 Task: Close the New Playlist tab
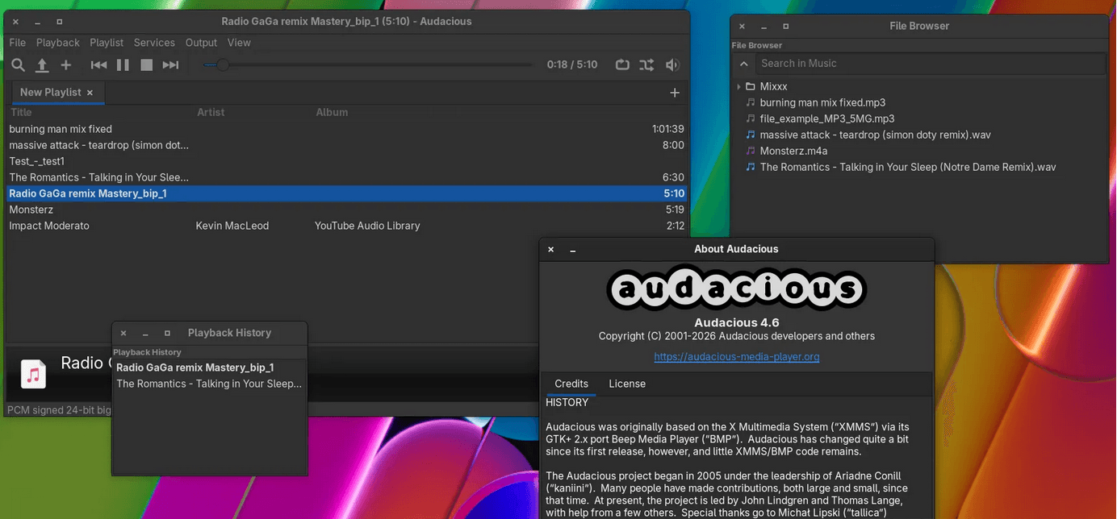[x=90, y=93]
